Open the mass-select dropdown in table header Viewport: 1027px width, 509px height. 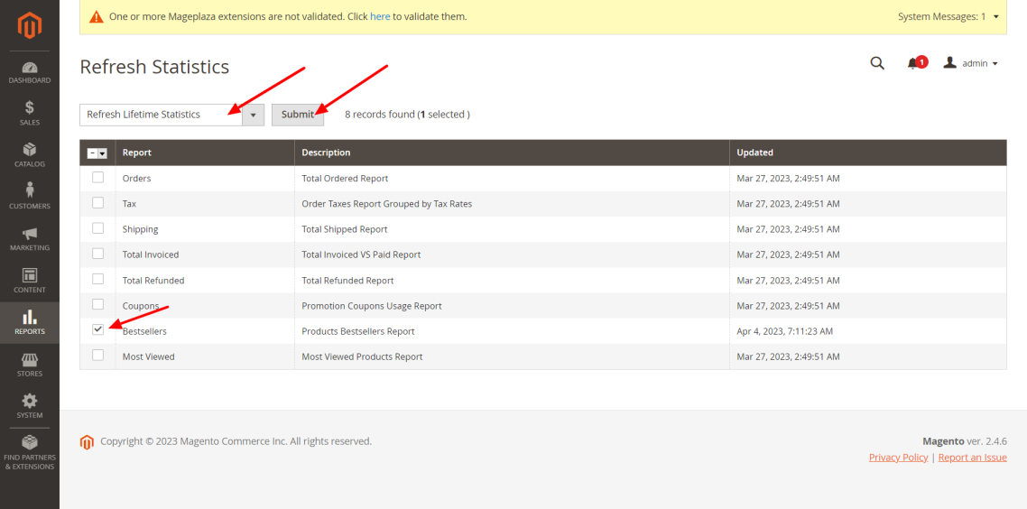pyautogui.click(x=97, y=153)
